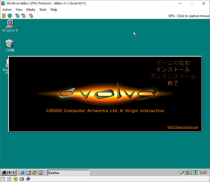Click the hard disk status bar icon
Viewport: 210px width, 182px height.
click(x=22, y=179)
